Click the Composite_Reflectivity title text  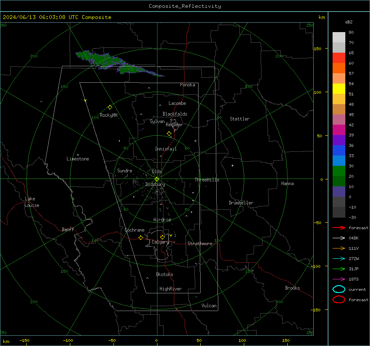tap(185, 6)
